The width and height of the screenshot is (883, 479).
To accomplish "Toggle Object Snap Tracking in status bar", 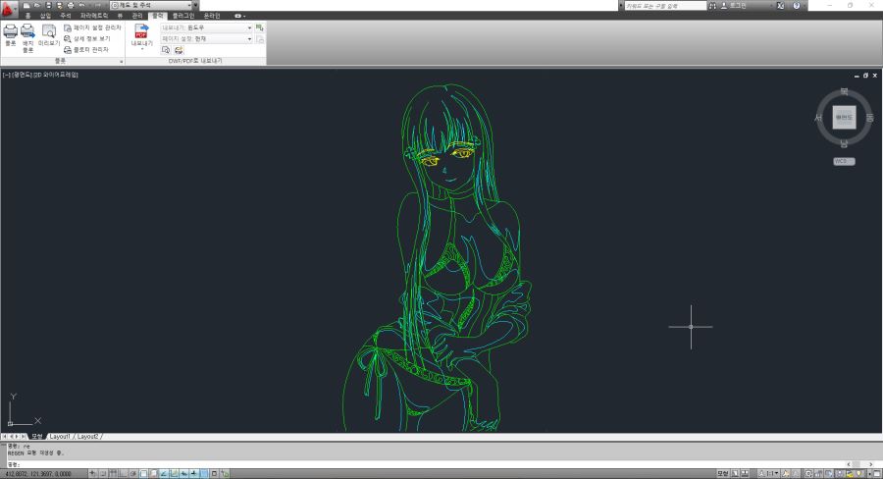I will (x=163, y=473).
